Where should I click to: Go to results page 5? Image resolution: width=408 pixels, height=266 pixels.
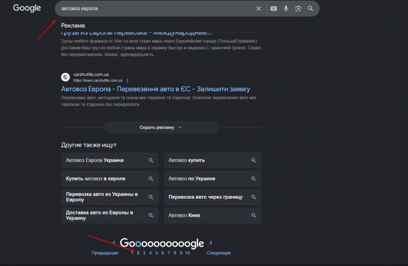(156, 253)
